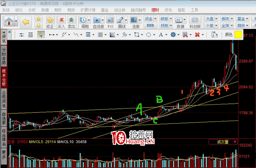Click the drawing toolbar drag handle
Screen dimensions: 256x168
[x=14, y=35]
